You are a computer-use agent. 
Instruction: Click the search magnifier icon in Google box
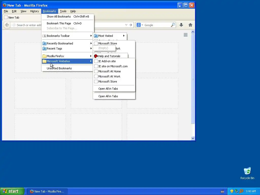point(173,25)
